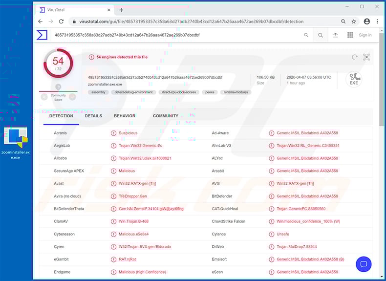
Task: Click the small search icon in hash field
Action: click(x=306, y=35)
